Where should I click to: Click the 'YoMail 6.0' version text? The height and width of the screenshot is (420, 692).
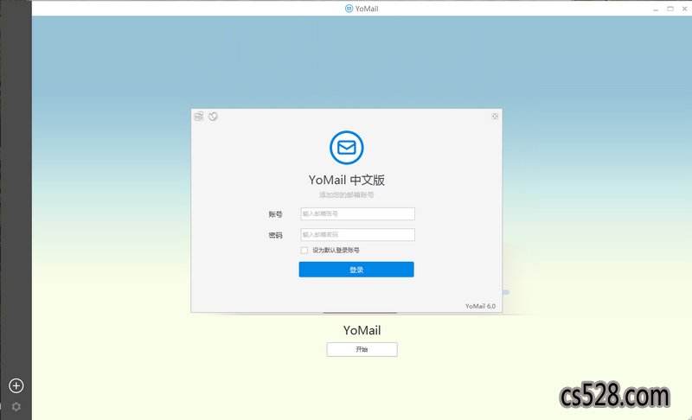480,306
